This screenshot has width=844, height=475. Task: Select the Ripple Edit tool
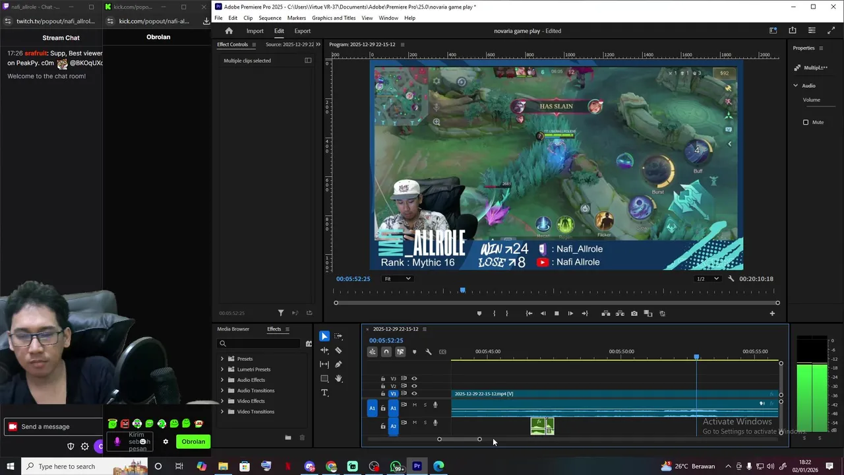coord(324,350)
